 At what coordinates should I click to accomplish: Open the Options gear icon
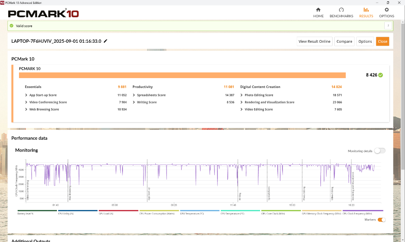pyautogui.click(x=386, y=10)
